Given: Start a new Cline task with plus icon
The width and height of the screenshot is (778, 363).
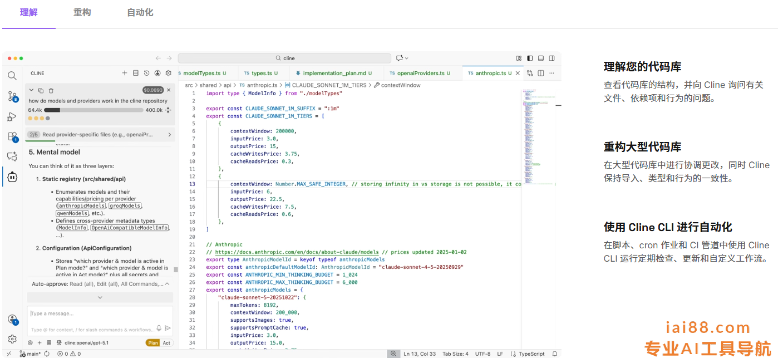Looking at the screenshot, I should point(125,73).
